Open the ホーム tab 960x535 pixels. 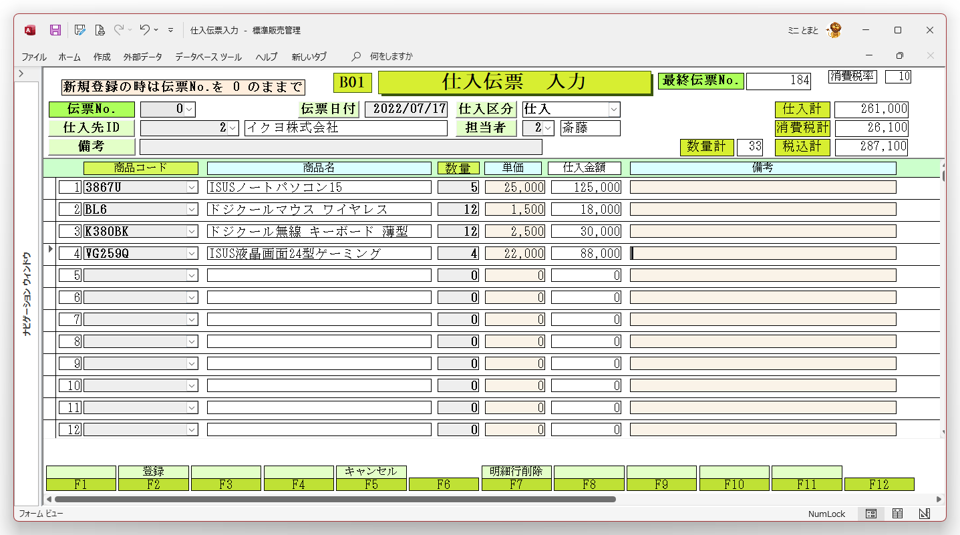pyautogui.click(x=69, y=57)
